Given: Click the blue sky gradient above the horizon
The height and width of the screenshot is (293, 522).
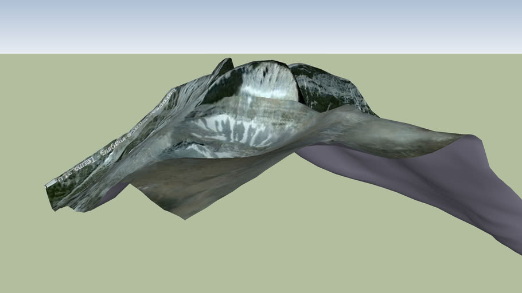Looking at the screenshot, I should point(261,23).
